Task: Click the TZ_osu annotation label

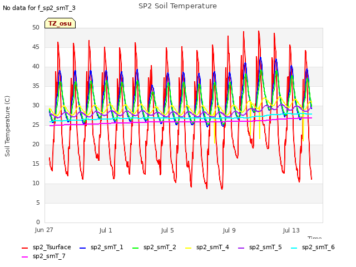Action: pos(60,23)
